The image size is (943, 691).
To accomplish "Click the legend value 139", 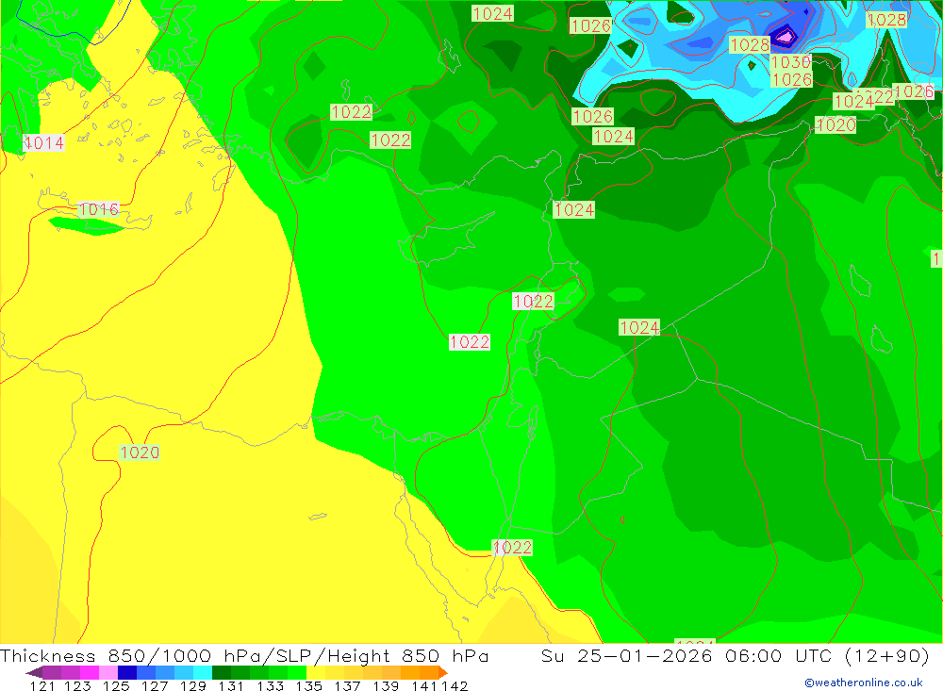I will point(386,685).
